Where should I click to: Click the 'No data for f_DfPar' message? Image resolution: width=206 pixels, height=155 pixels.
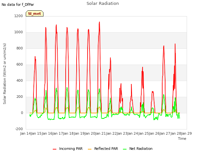[x=18, y=5]
